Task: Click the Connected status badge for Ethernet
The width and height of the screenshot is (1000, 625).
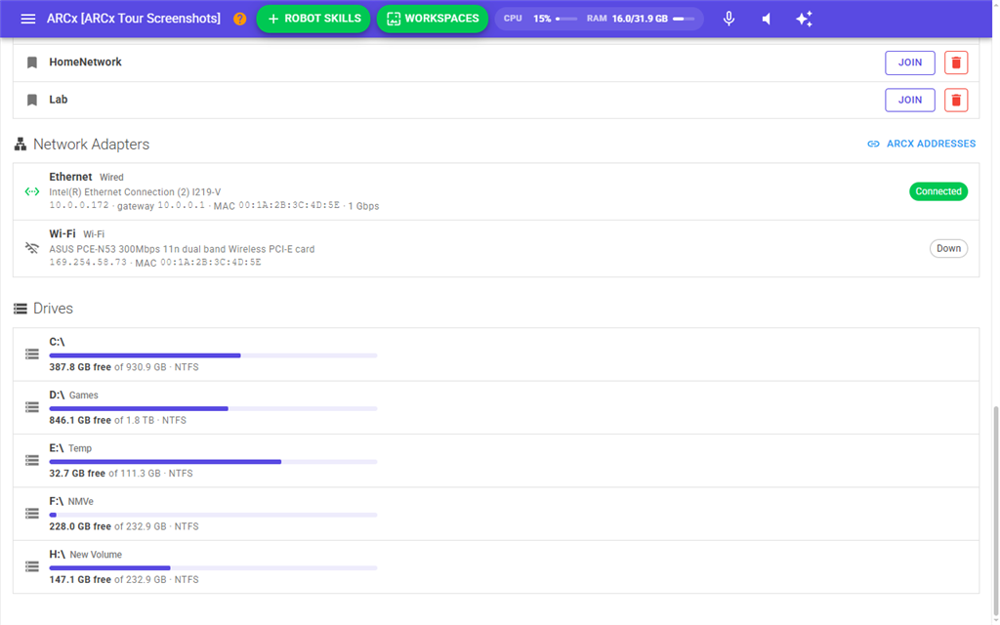Action: point(938,191)
